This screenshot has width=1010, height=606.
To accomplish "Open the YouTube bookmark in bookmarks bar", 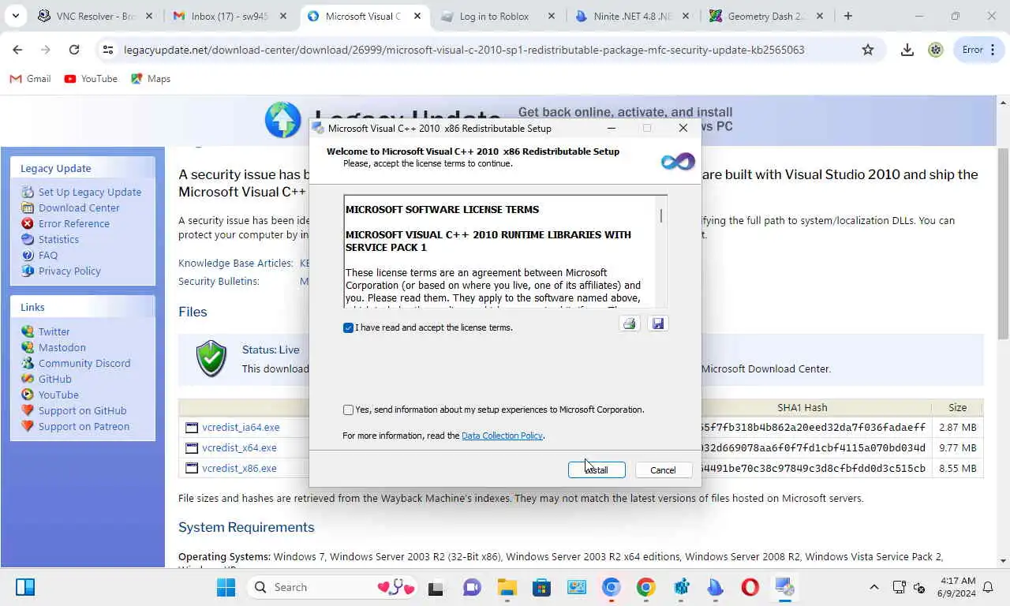I will (91, 78).
